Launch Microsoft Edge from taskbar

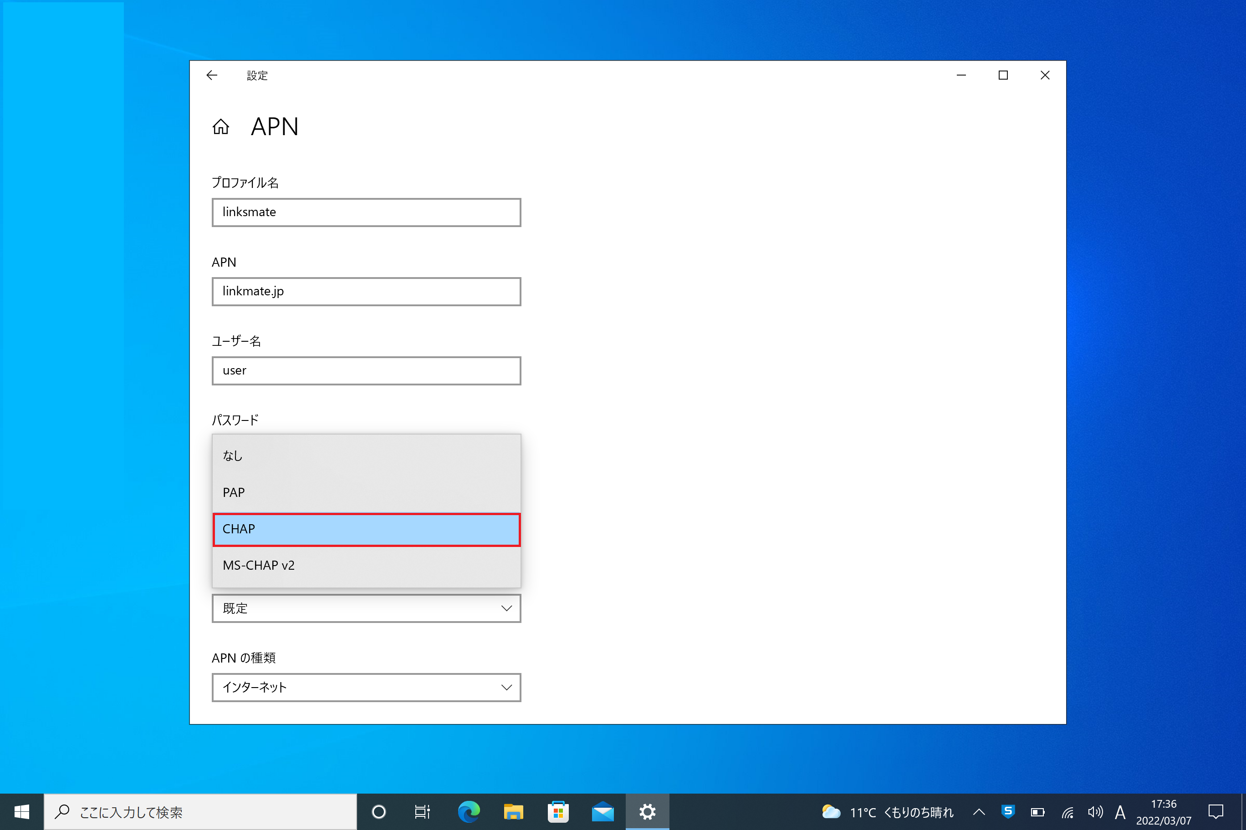pyautogui.click(x=469, y=811)
